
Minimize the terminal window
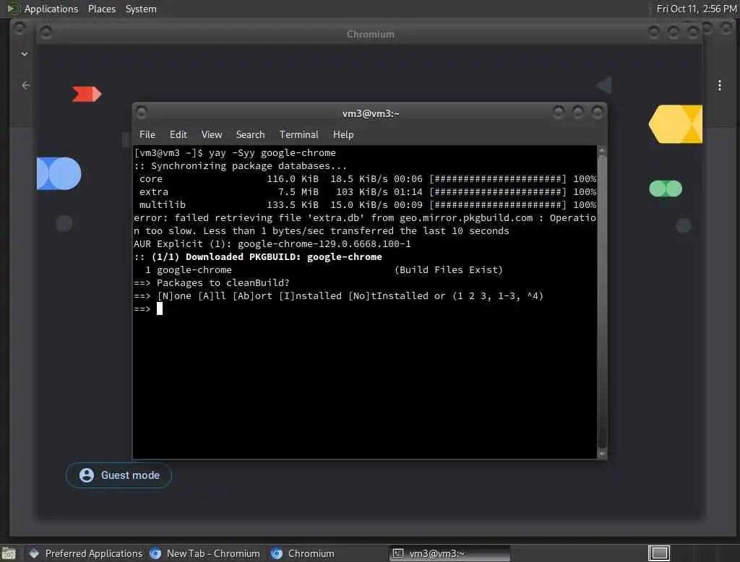(559, 112)
